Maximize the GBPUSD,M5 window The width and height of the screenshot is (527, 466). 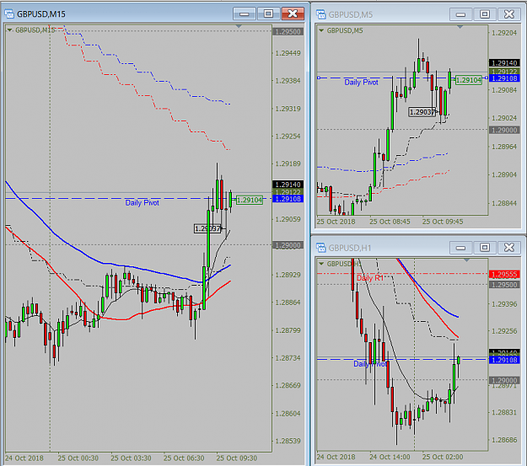[485, 14]
